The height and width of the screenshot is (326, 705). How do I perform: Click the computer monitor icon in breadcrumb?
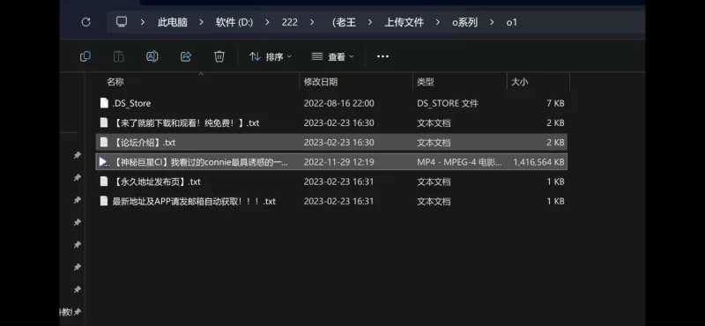(122, 21)
